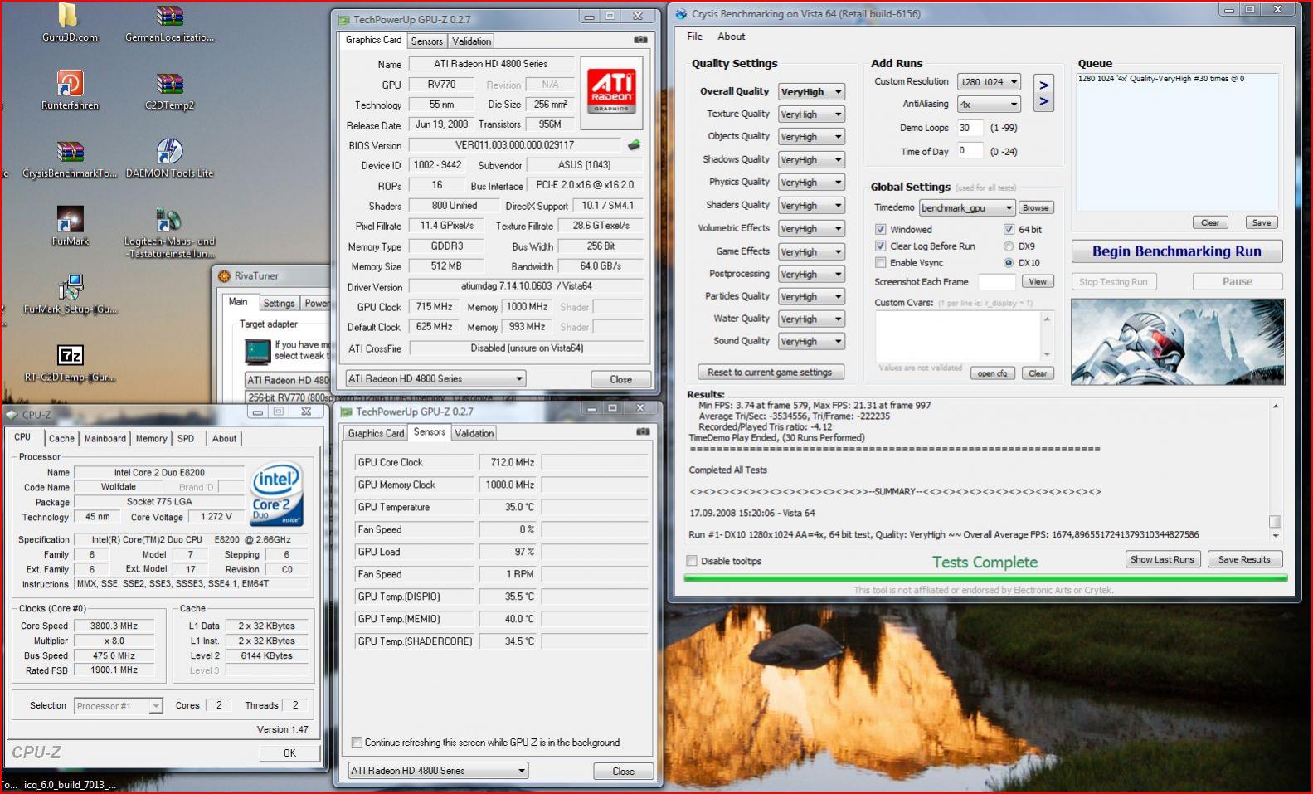Switch to the Mainboard tab in CPU-Z
Image resolution: width=1313 pixels, height=794 pixels.
click(x=105, y=438)
